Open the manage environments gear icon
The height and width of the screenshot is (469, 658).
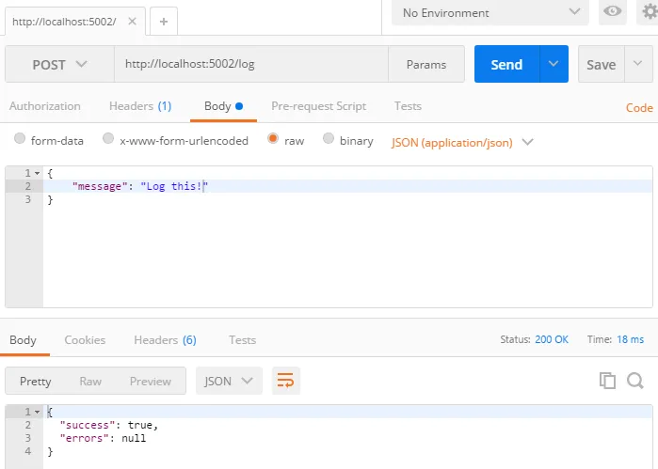(648, 11)
